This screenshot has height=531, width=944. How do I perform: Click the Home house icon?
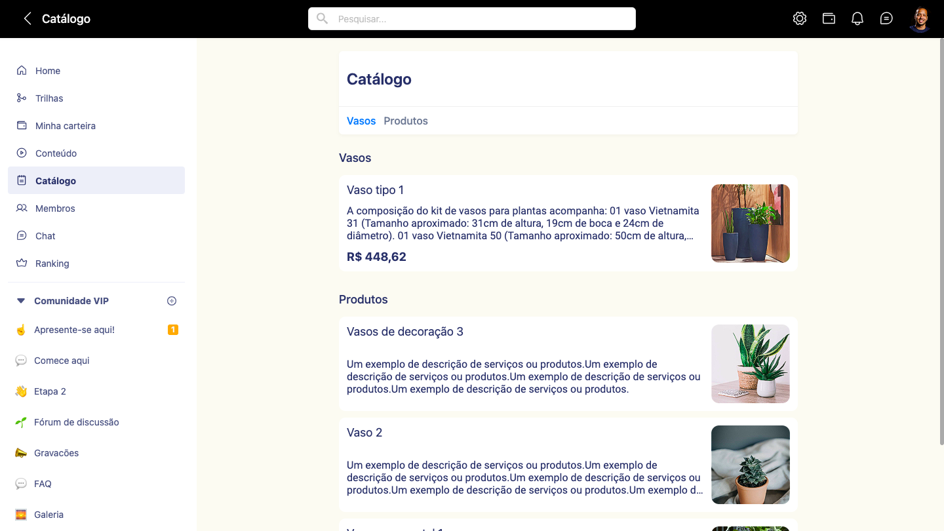pos(22,71)
